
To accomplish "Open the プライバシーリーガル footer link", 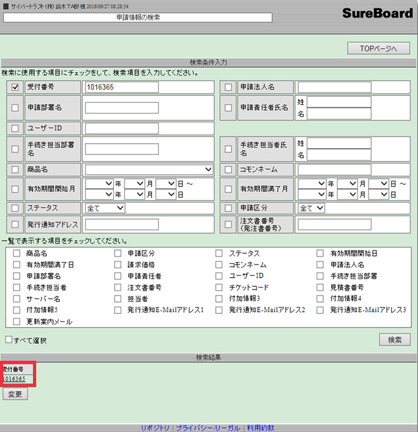I will (x=208, y=427).
